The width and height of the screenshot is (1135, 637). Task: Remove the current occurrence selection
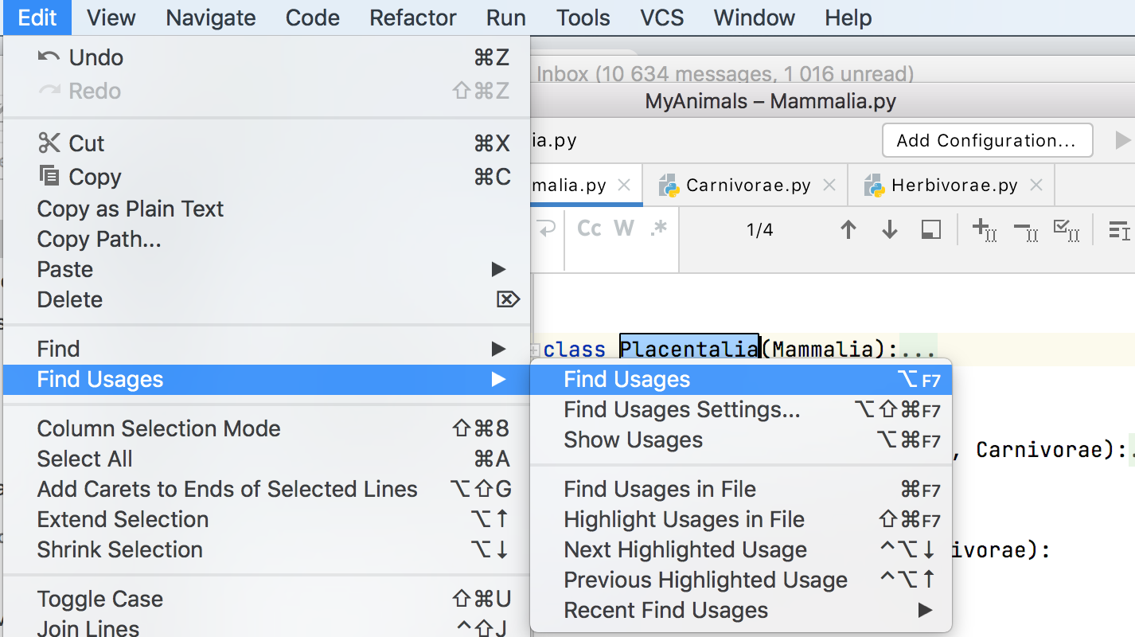pos(1028,231)
